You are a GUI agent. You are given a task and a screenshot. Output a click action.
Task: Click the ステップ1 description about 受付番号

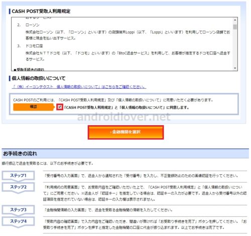tap(141, 176)
